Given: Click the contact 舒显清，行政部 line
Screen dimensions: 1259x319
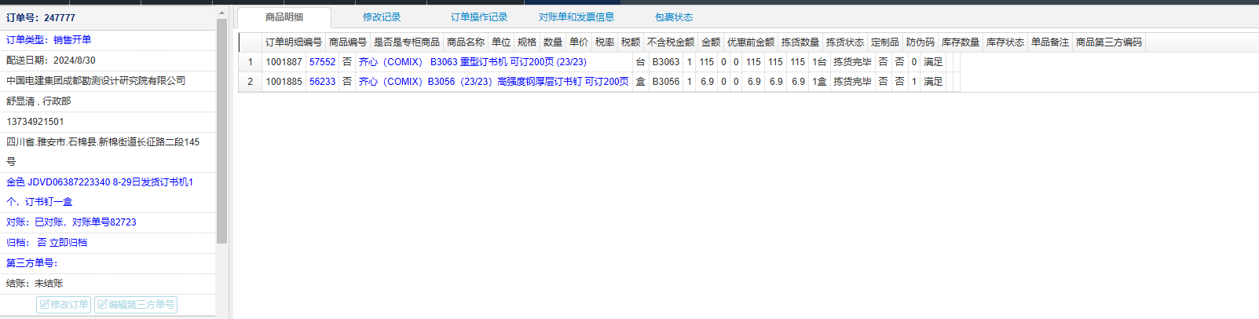Looking at the screenshot, I should [38, 101].
